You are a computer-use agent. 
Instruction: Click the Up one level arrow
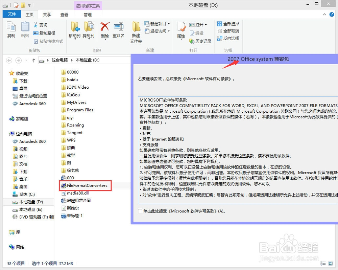tap(33, 61)
